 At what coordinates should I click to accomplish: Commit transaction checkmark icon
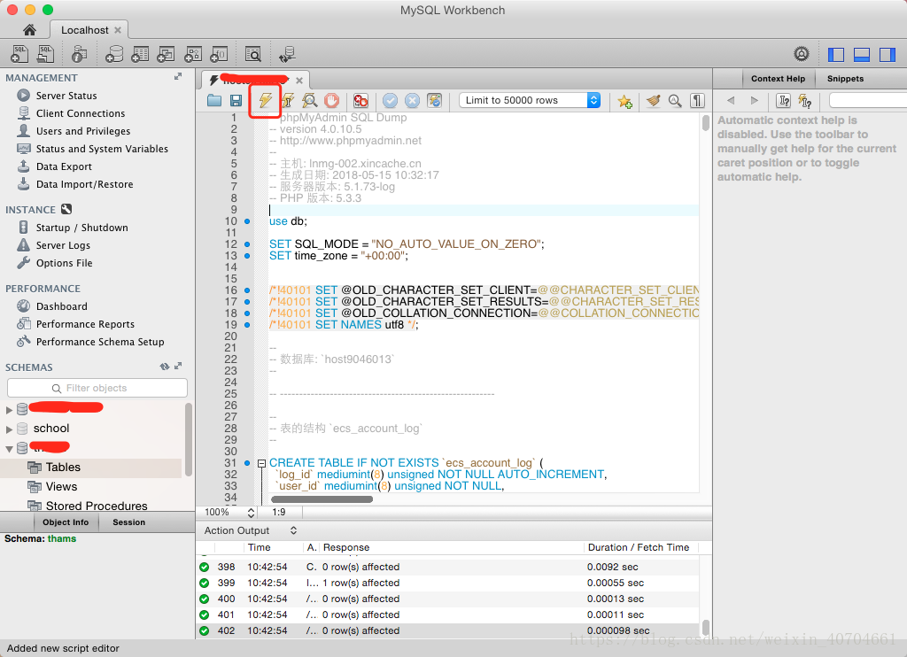click(x=391, y=101)
